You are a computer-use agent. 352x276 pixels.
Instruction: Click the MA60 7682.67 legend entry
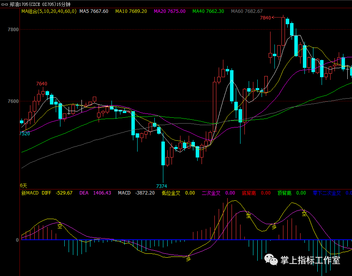pyautogui.click(x=247, y=11)
